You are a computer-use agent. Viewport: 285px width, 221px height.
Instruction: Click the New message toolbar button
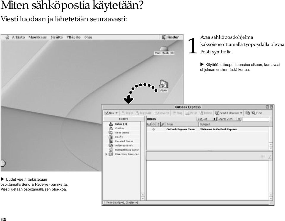coord(109,113)
